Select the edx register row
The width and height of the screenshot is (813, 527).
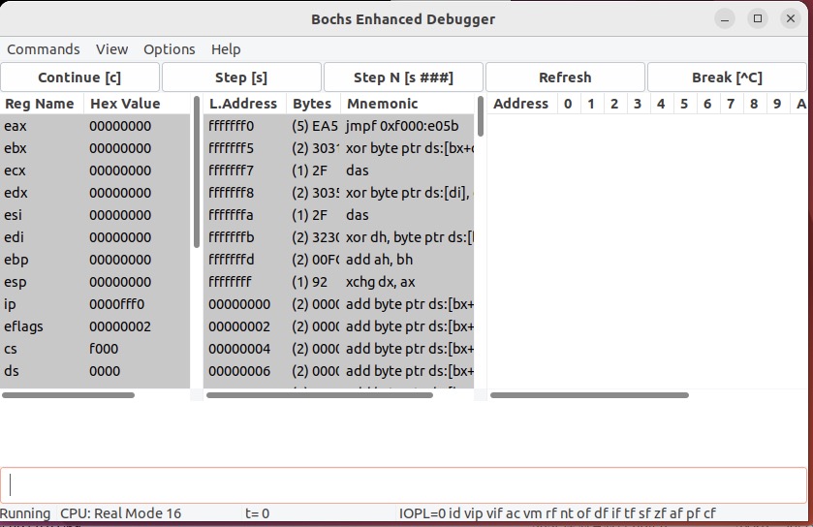(x=95, y=193)
